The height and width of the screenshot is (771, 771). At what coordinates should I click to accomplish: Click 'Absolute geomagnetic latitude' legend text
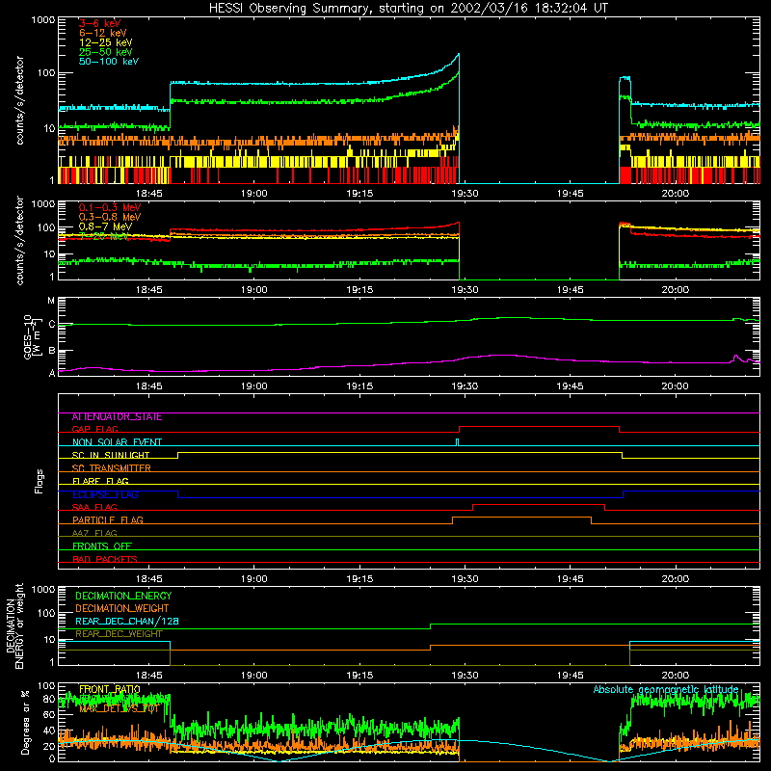(666, 689)
